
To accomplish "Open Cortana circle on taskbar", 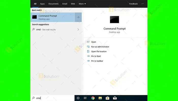I will [x=78, y=98].
